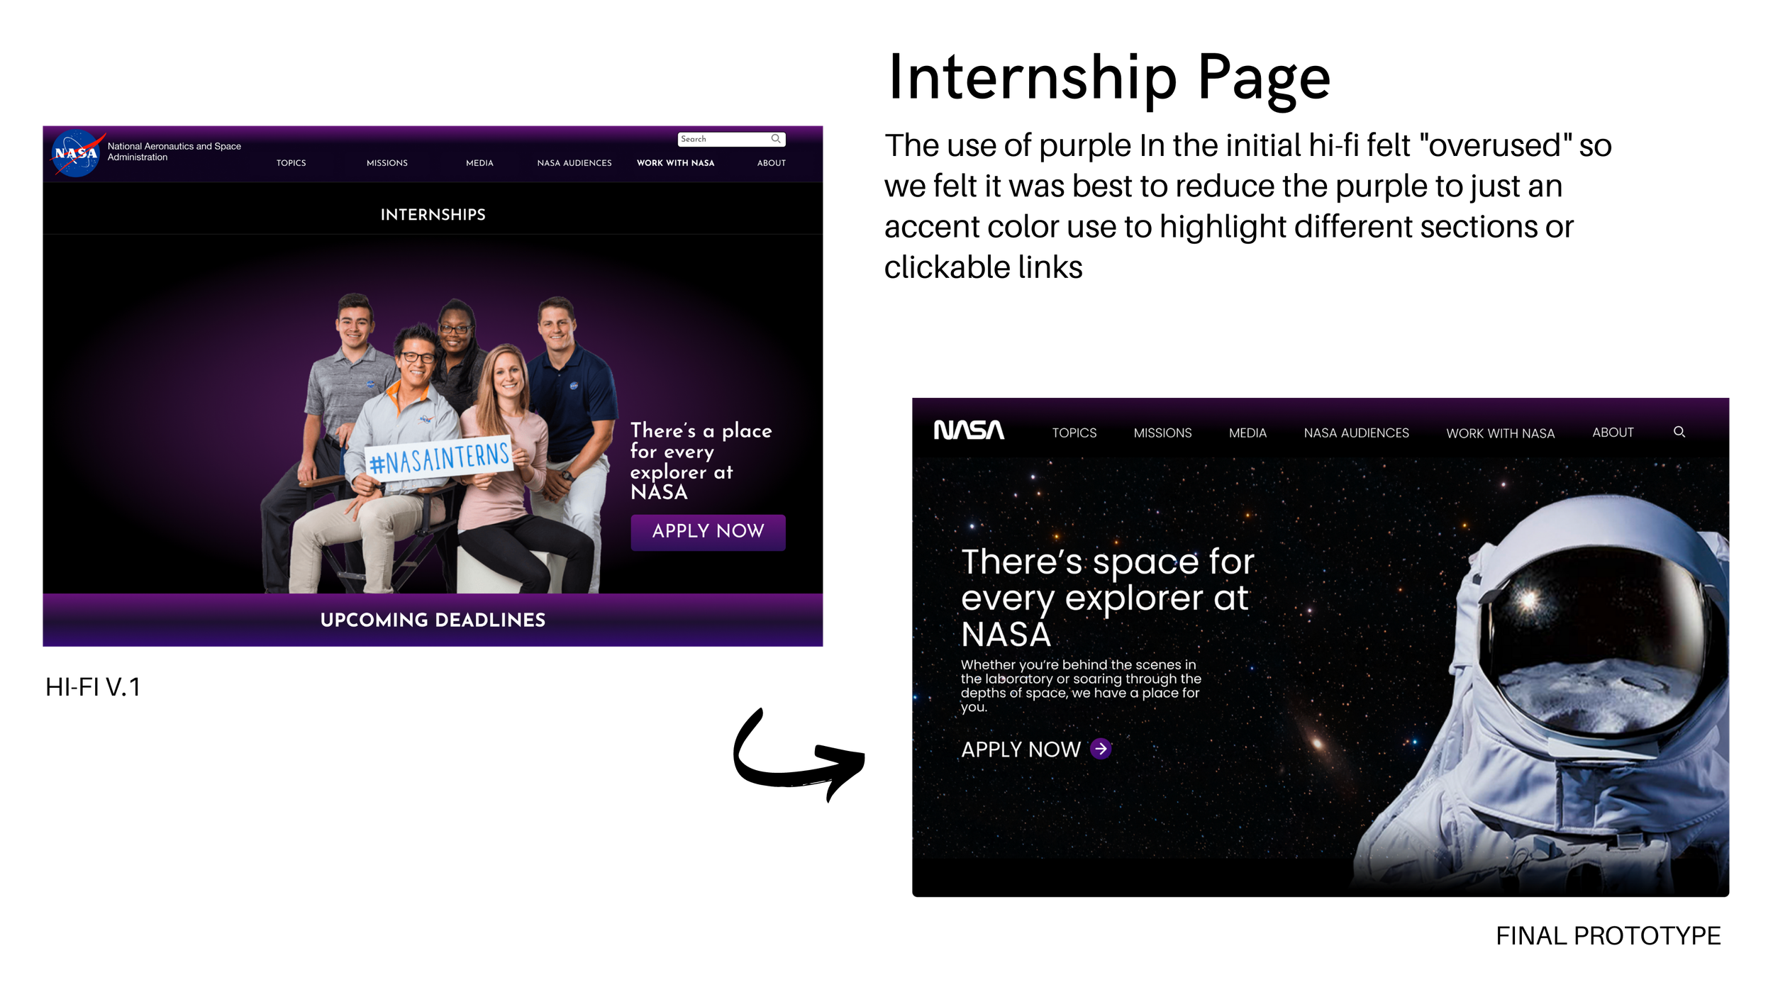Screen dimensions: 1773x997
Task: Select MEDIA in the old navigation
Action: (479, 163)
